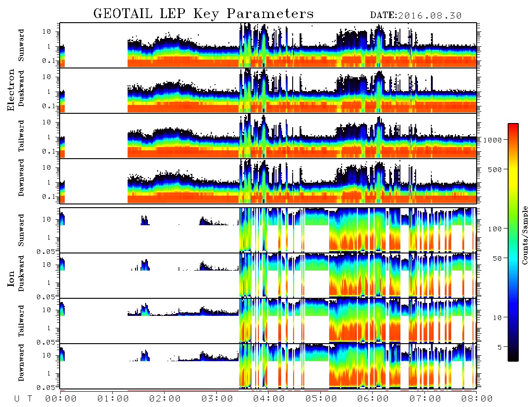Click the 0.05 tick of Ion Dawnward panel
Viewport: 528px width, 407px height.
point(45,388)
